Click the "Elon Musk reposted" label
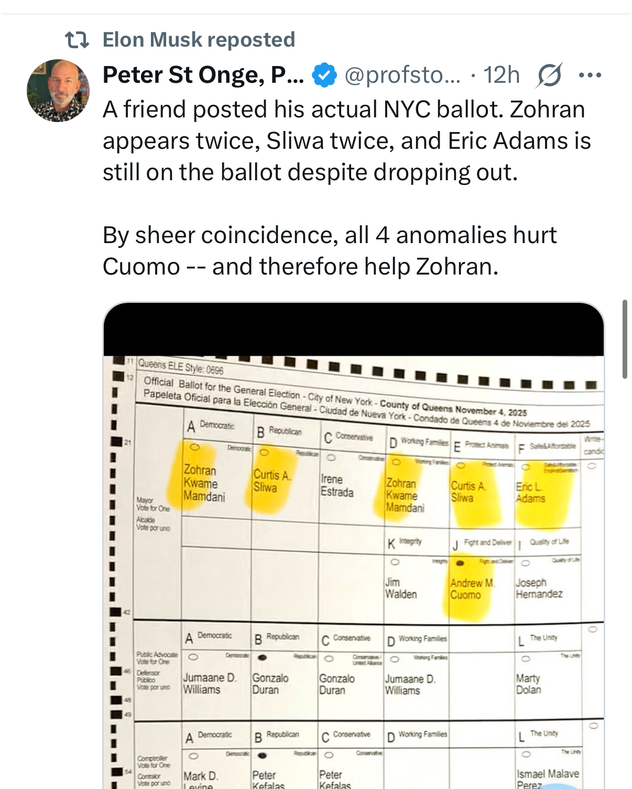The image size is (632, 789). pos(199,40)
